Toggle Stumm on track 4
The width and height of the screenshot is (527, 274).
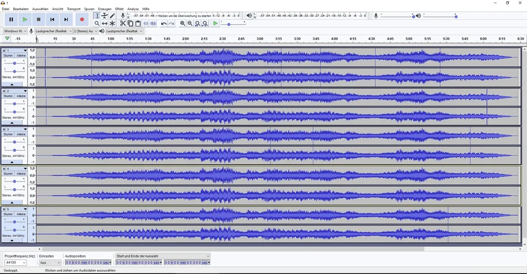[x=8, y=174]
